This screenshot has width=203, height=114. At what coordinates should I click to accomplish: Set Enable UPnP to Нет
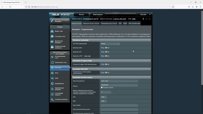(x=106, y=56)
